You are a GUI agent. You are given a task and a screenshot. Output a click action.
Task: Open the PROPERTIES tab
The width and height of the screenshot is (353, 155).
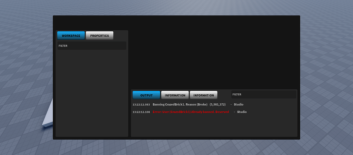coord(100,35)
